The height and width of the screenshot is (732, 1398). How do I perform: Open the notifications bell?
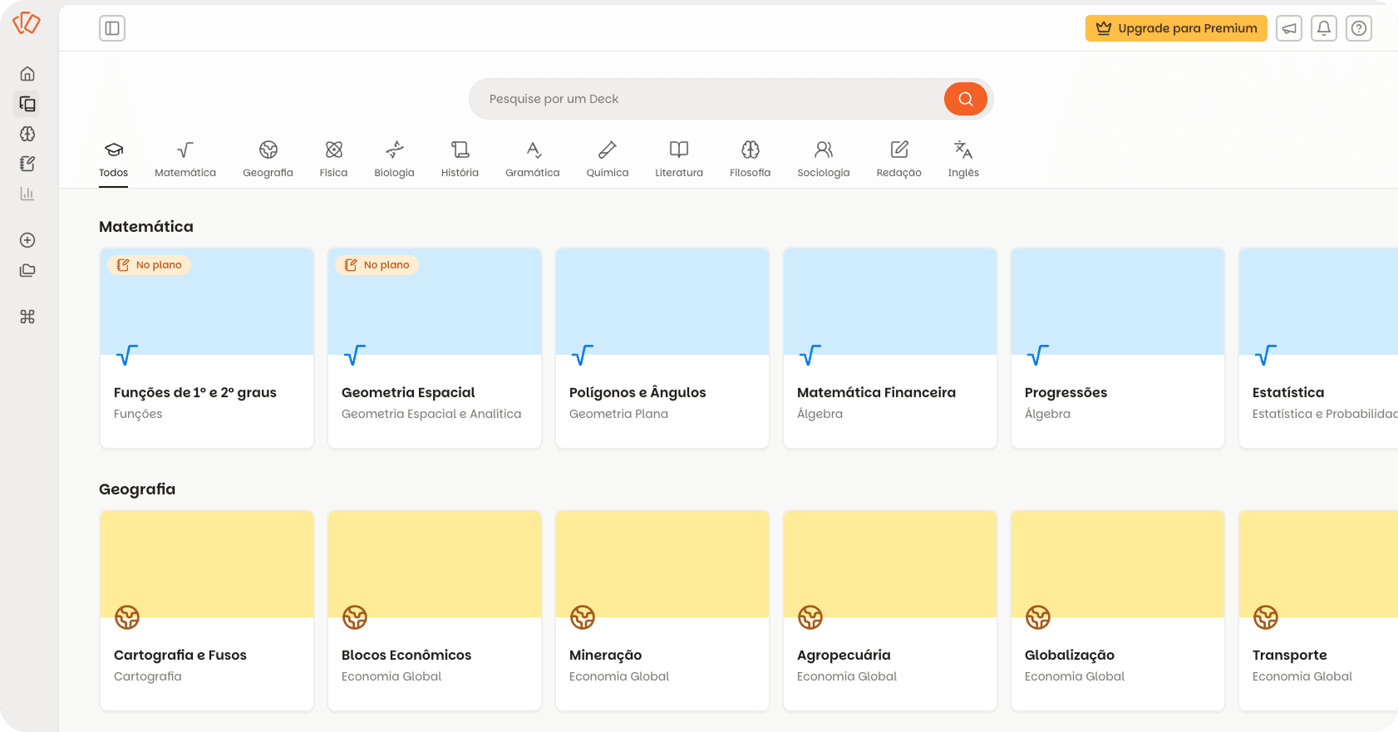click(x=1324, y=28)
